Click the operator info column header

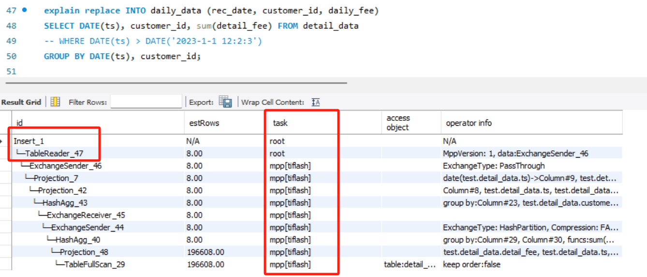468,123
